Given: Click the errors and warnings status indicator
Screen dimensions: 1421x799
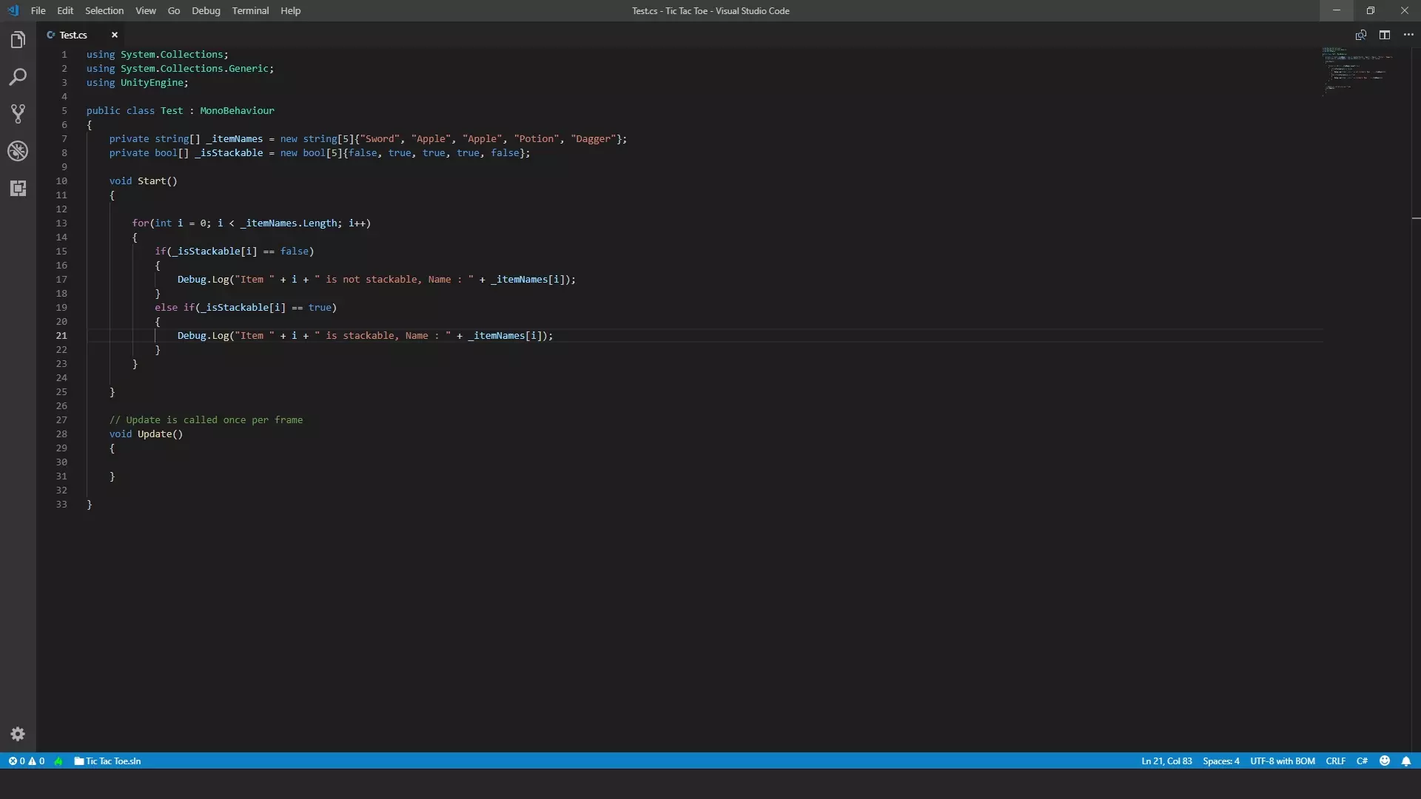Looking at the screenshot, I should pos(27,761).
